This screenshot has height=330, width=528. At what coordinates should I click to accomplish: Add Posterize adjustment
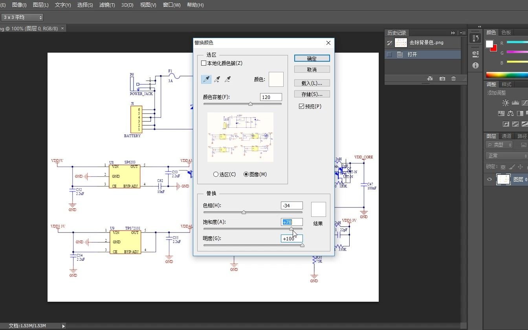[515, 124]
